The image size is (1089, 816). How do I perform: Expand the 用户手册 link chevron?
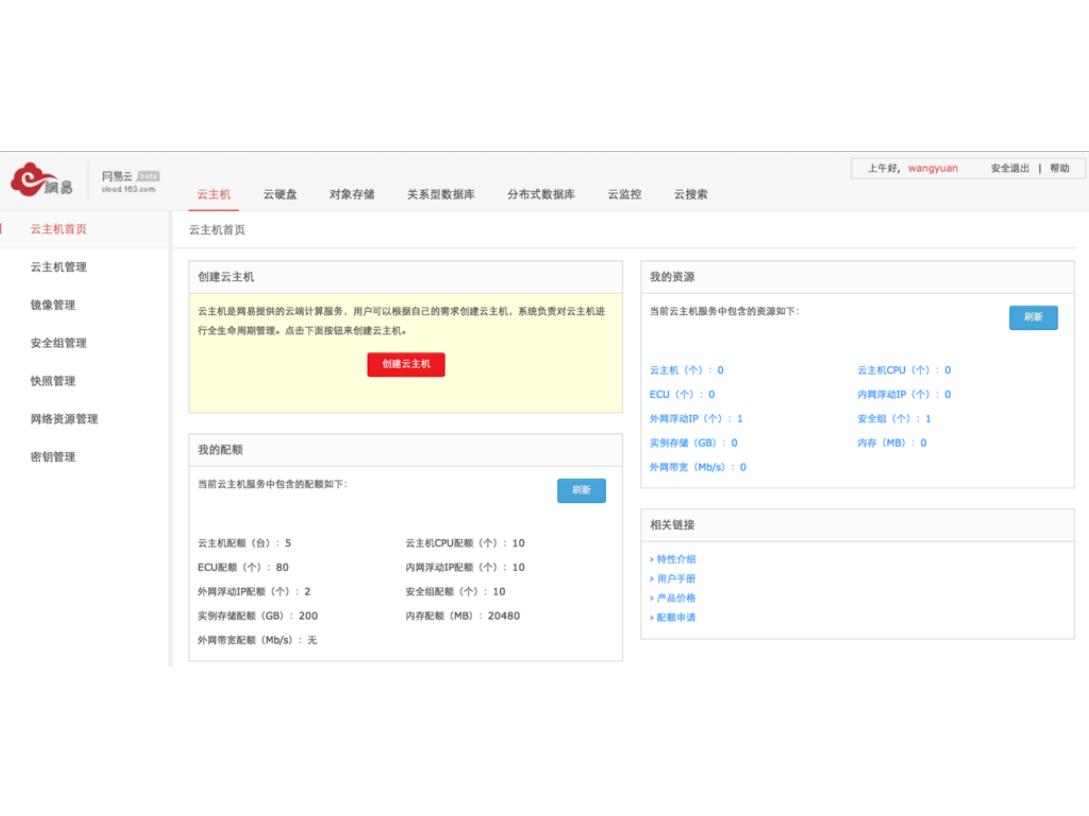click(x=652, y=578)
